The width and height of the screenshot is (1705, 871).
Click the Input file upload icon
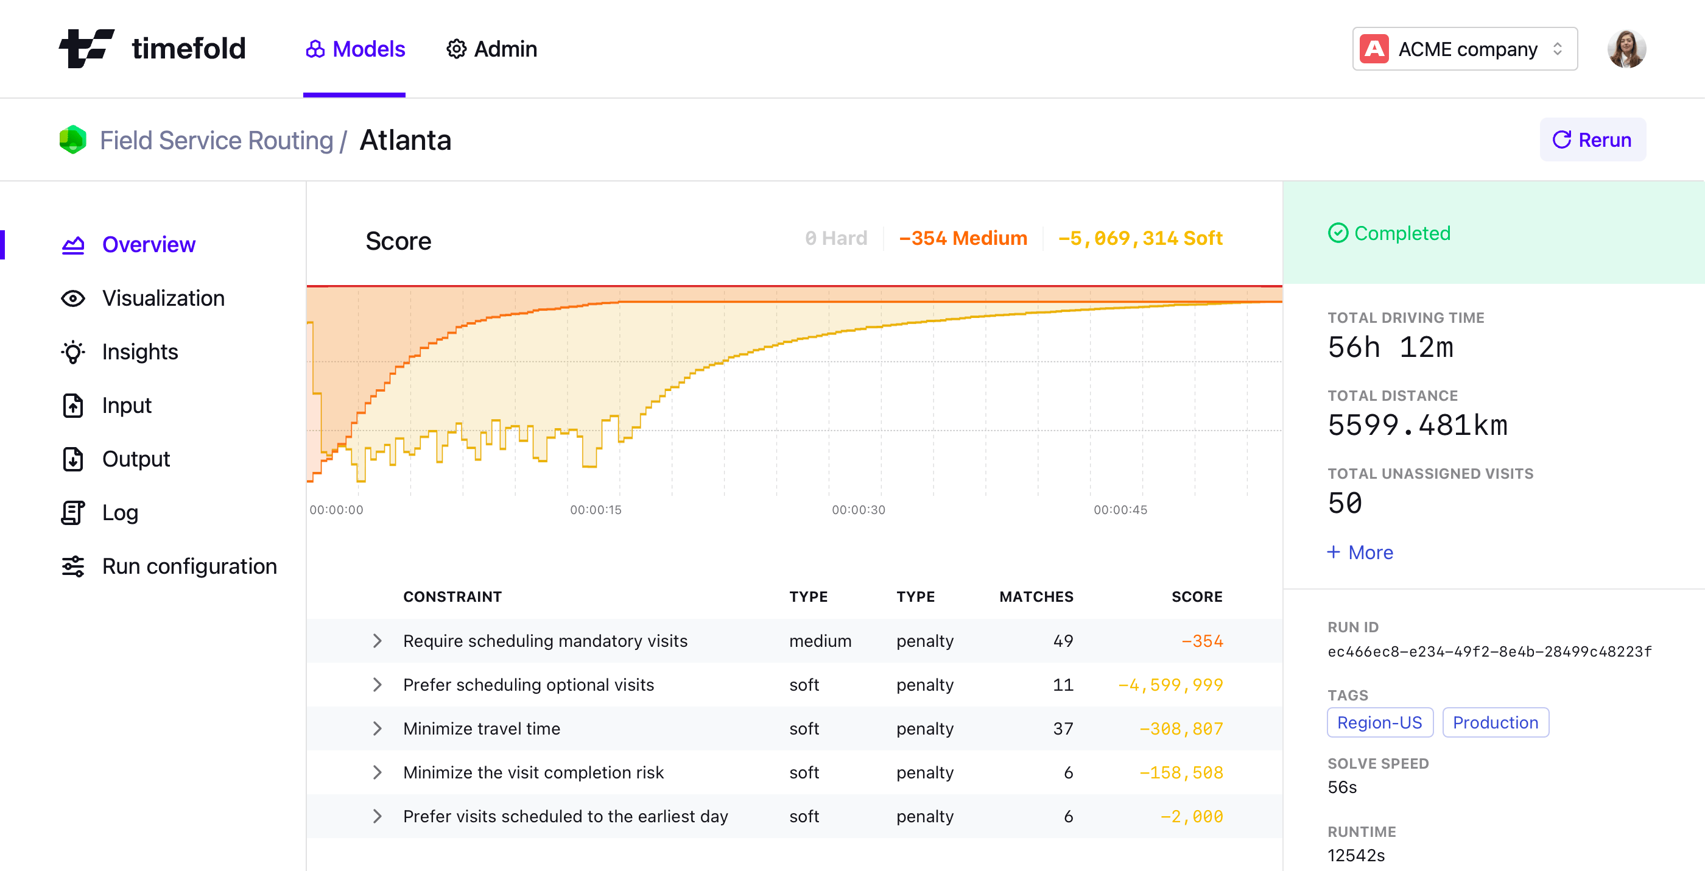[73, 406]
